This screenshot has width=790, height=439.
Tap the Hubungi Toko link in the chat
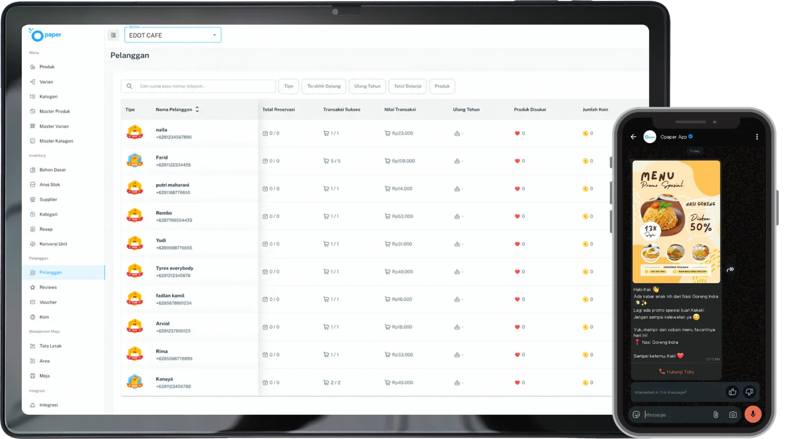click(x=676, y=372)
